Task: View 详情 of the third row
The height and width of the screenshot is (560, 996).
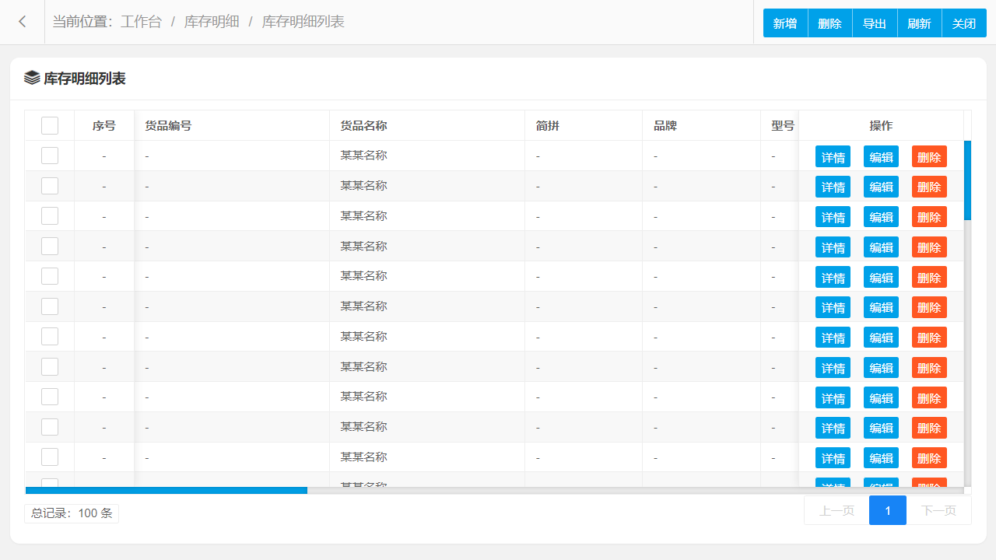Action: [833, 217]
